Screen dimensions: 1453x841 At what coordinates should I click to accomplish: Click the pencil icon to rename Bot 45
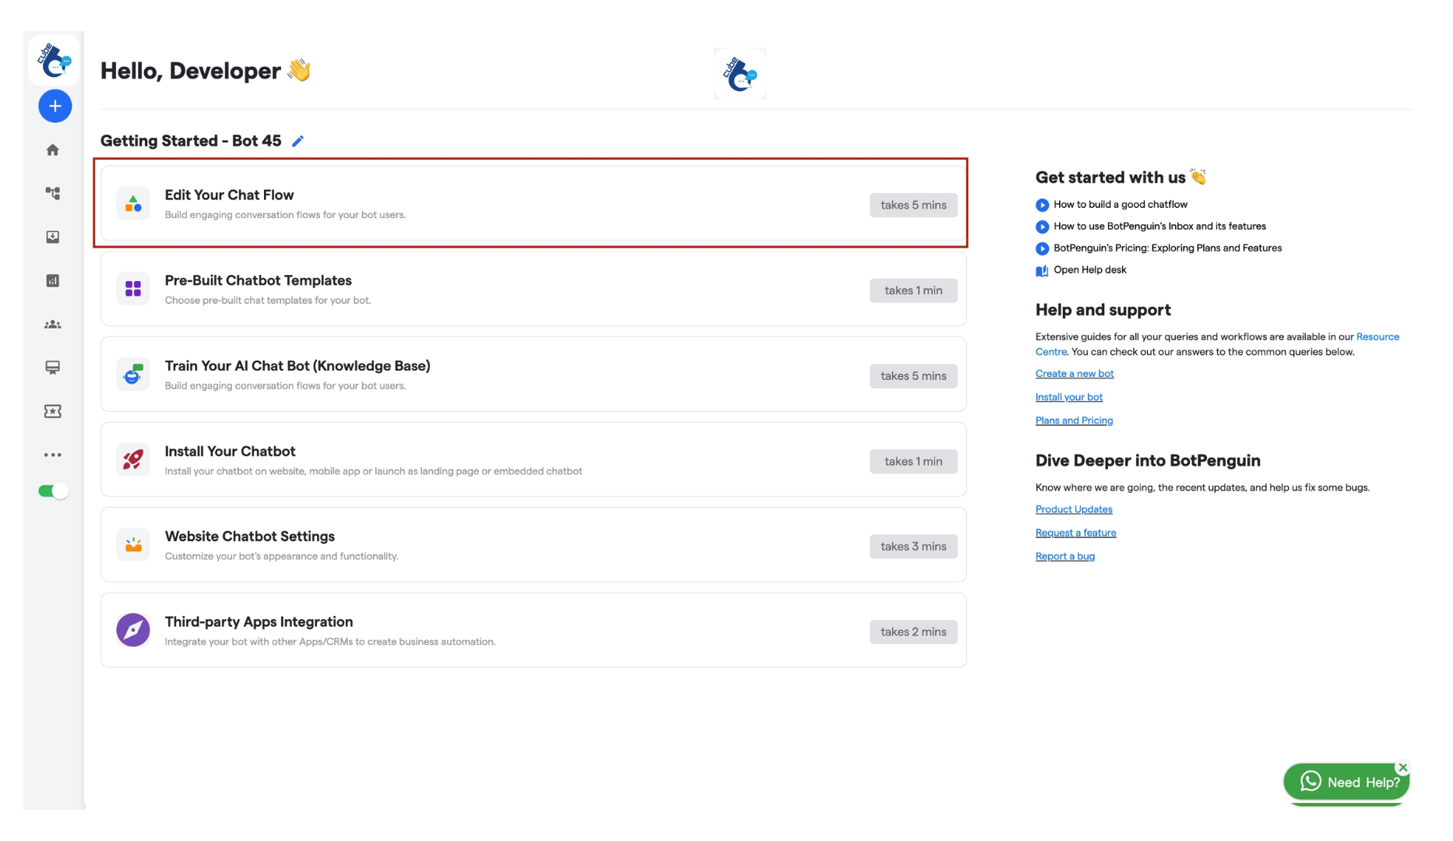pyautogui.click(x=297, y=141)
